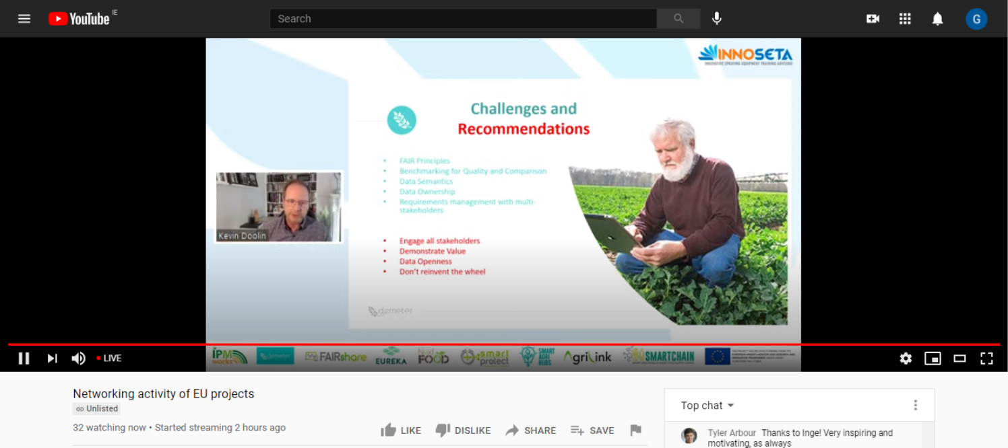
Task: Start voice search with the microphone
Action: tap(717, 19)
